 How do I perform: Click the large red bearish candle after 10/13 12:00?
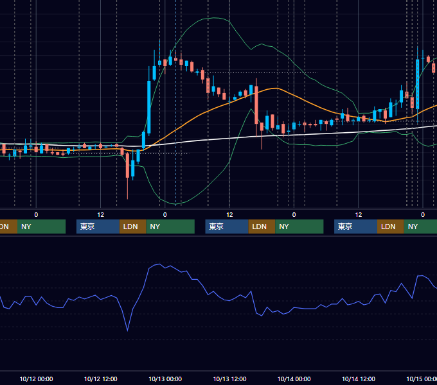point(256,105)
